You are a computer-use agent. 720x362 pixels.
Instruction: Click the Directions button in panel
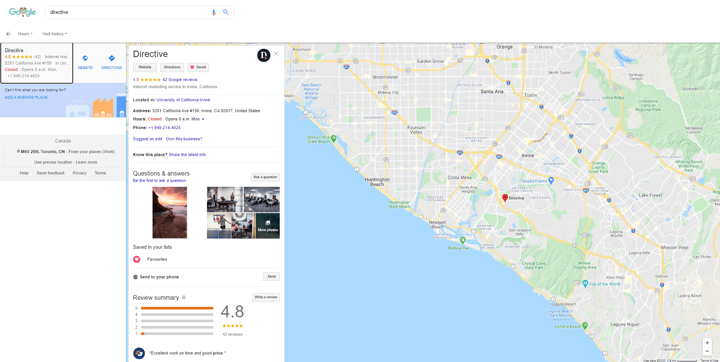(172, 68)
